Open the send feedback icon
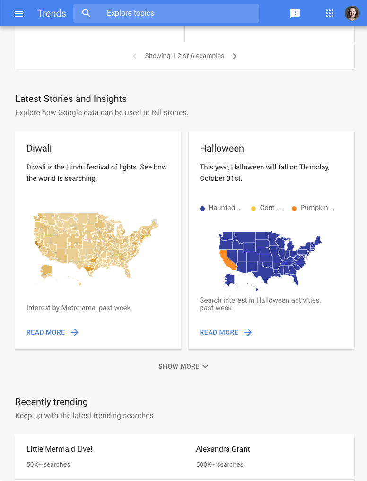Viewport: 367px width, 481px height. (x=295, y=14)
